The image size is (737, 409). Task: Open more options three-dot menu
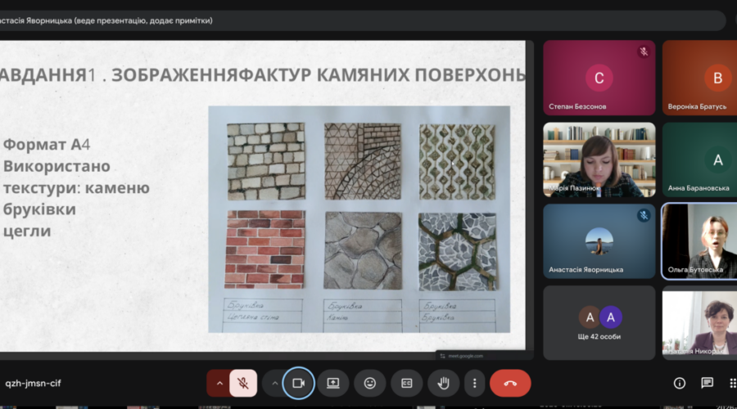pos(475,383)
